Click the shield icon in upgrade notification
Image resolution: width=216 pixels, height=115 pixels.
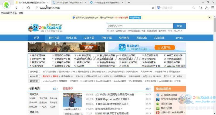pyautogui.click(x=73, y=18)
